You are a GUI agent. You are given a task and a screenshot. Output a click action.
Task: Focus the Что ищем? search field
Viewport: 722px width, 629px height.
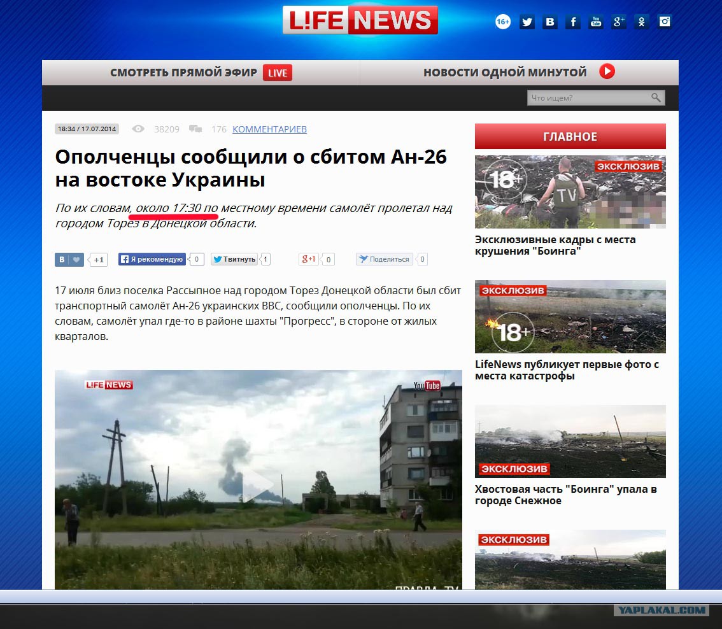[x=596, y=97]
